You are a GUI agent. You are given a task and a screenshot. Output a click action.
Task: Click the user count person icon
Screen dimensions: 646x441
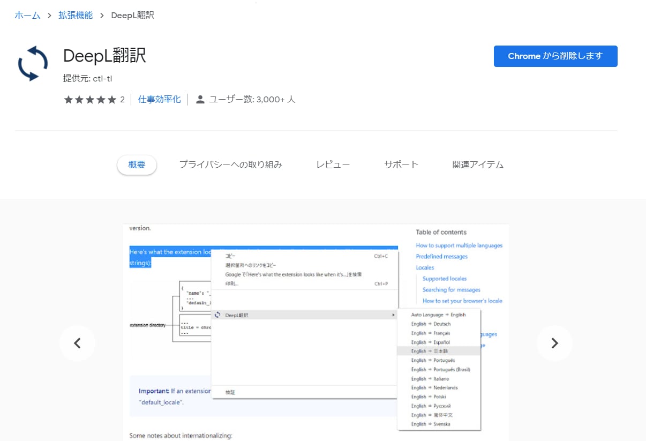coord(200,100)
